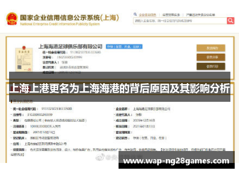
Task: Click the 注册资本 value in details
Action: [x=45, y=126]
